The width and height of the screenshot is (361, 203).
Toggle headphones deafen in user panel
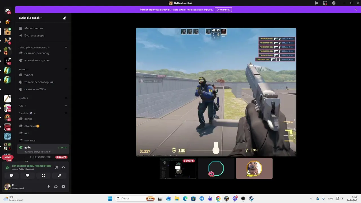[x=56, y=187]
